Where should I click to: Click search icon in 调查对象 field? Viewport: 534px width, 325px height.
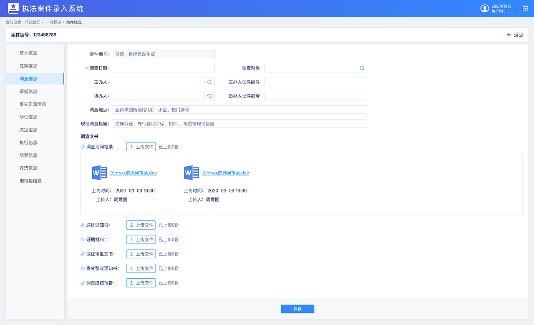[x=362, y=68]
